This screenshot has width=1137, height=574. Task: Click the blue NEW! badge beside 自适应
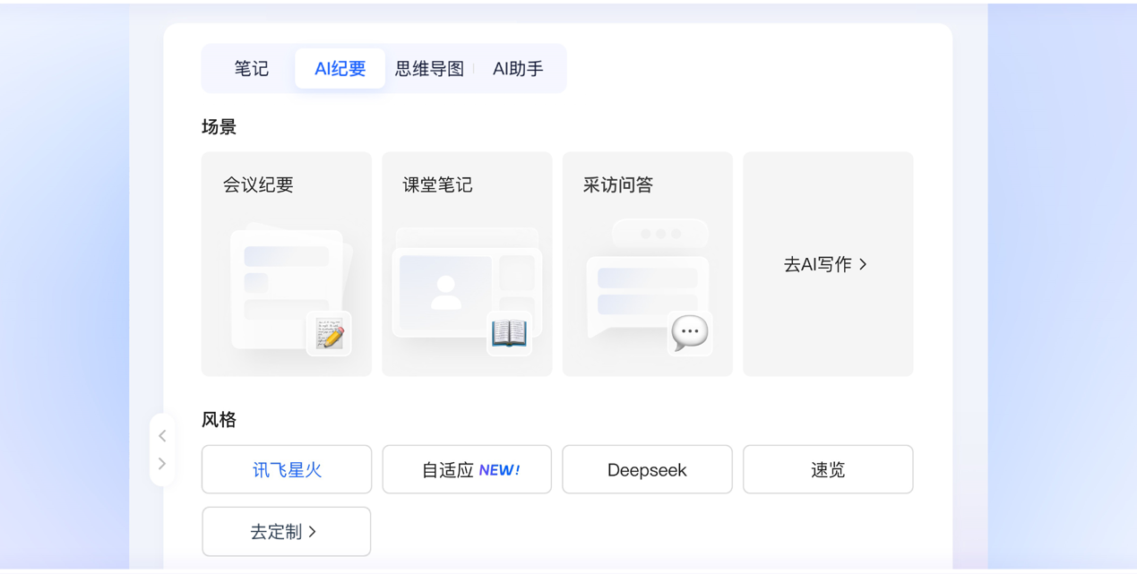point(499,470)
